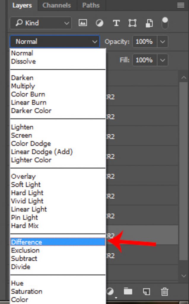Open the Fill value dropdown
The height and width of the screenshot is (304, 189).
[x=162, y=60]
